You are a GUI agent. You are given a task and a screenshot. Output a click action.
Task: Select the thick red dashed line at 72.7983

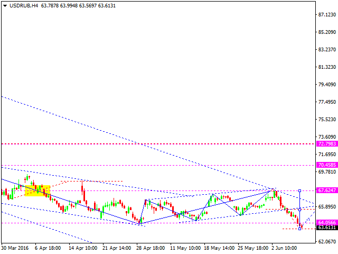[x=158, y=144]
